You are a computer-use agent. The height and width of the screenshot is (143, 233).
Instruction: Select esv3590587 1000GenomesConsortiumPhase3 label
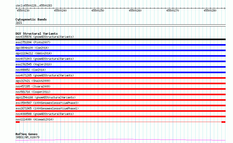(x=47, y=103)
